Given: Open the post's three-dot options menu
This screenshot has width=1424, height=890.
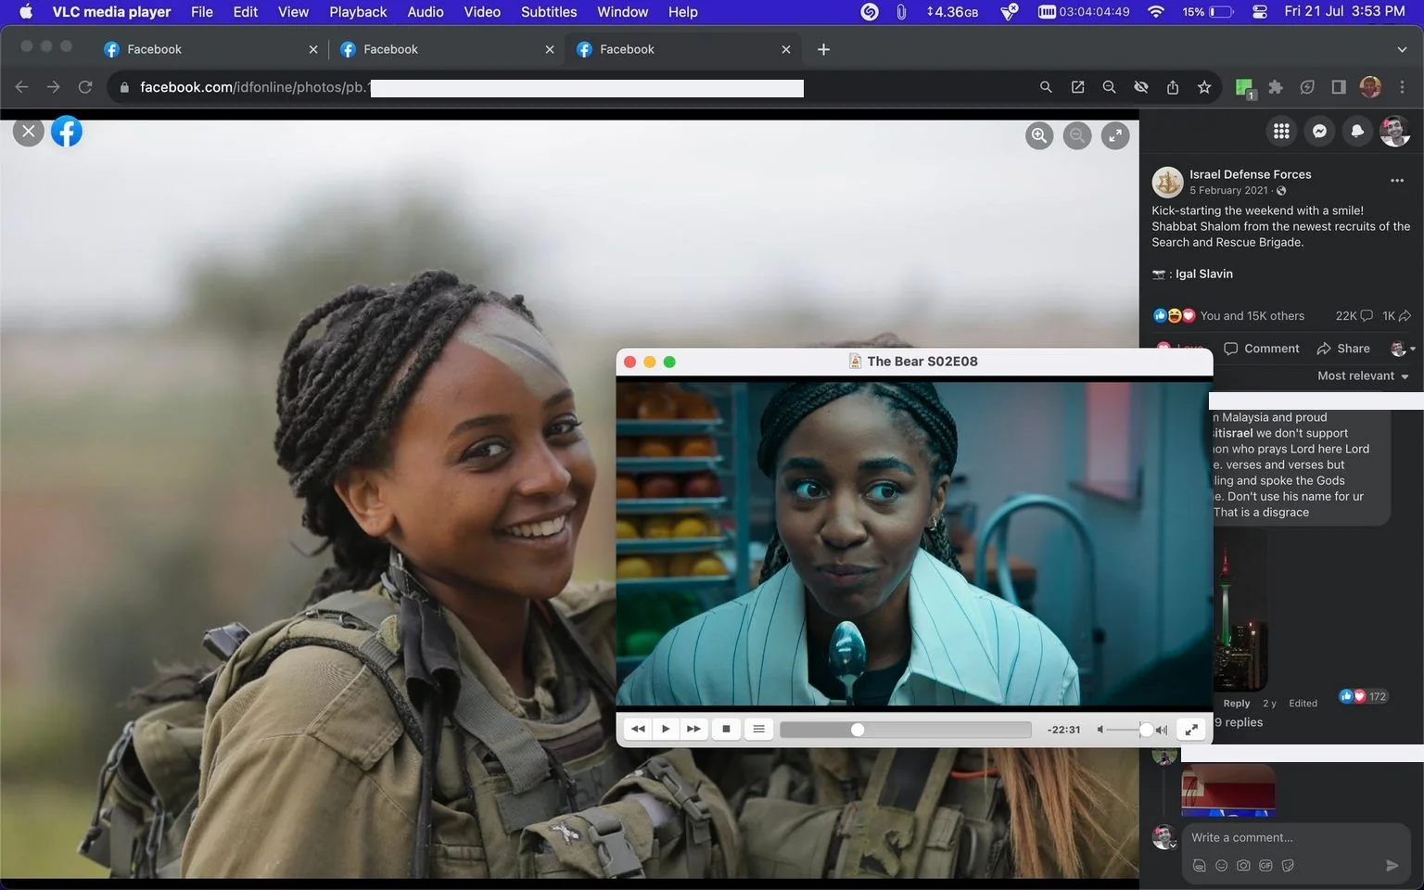Looking at the screenshot, I should pos(1397,181).
